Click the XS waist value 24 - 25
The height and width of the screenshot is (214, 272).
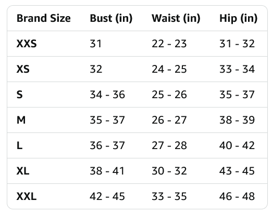click(169, 69)
